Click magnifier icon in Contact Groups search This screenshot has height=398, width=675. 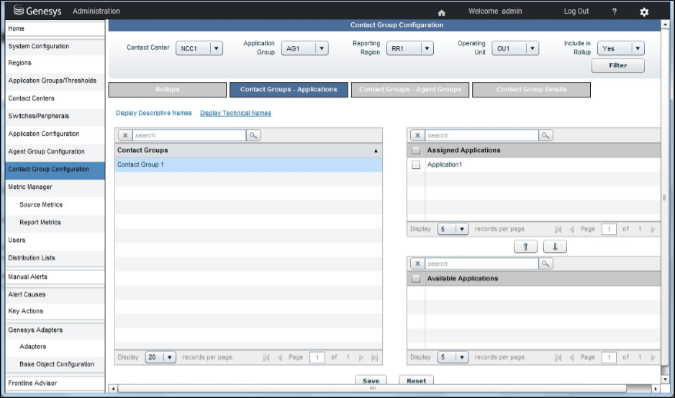click(253, 135)
